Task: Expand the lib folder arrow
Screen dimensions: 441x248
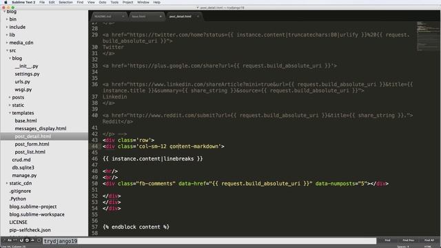Action: 7,35
